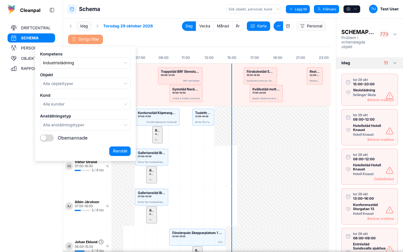Collapse the sidebar panel icon

(52, 10)
